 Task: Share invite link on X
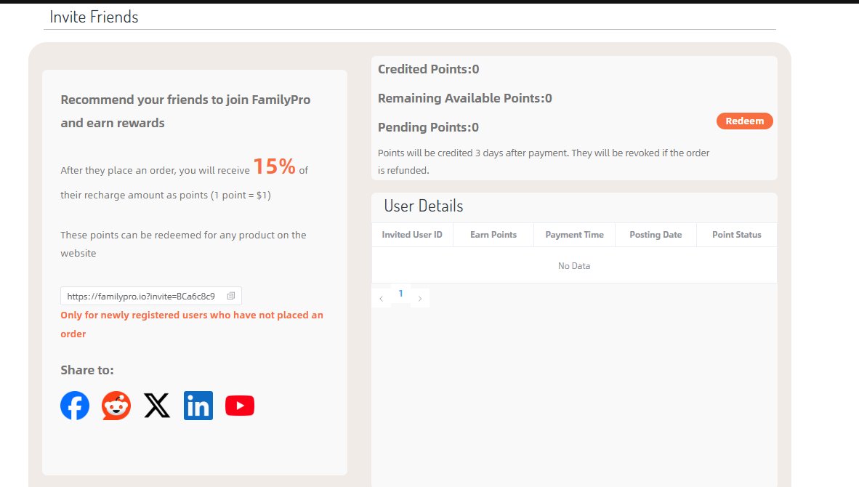(x=157, y=406)
